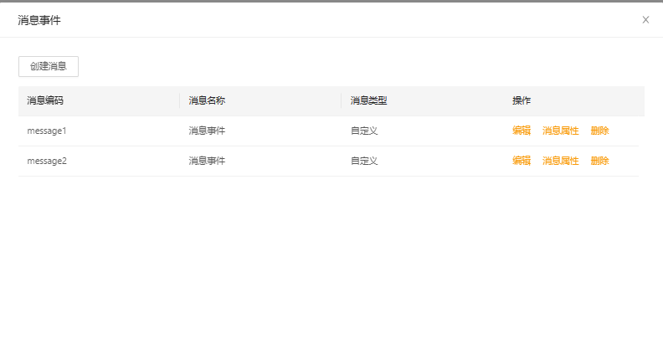This screenshot has width=663, height=359.
Task: Open 消息属性 for message1
Action: tap(560, 131)
